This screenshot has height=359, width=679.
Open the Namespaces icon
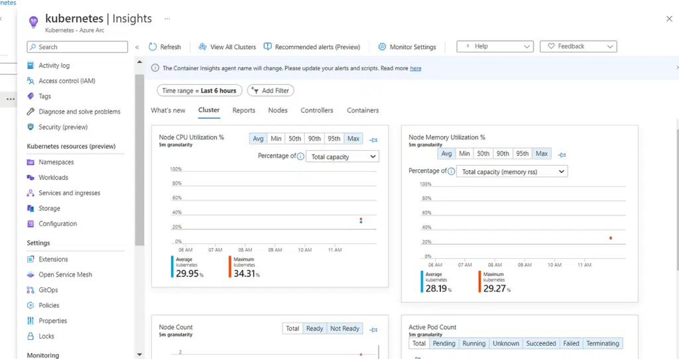point(31,162)
